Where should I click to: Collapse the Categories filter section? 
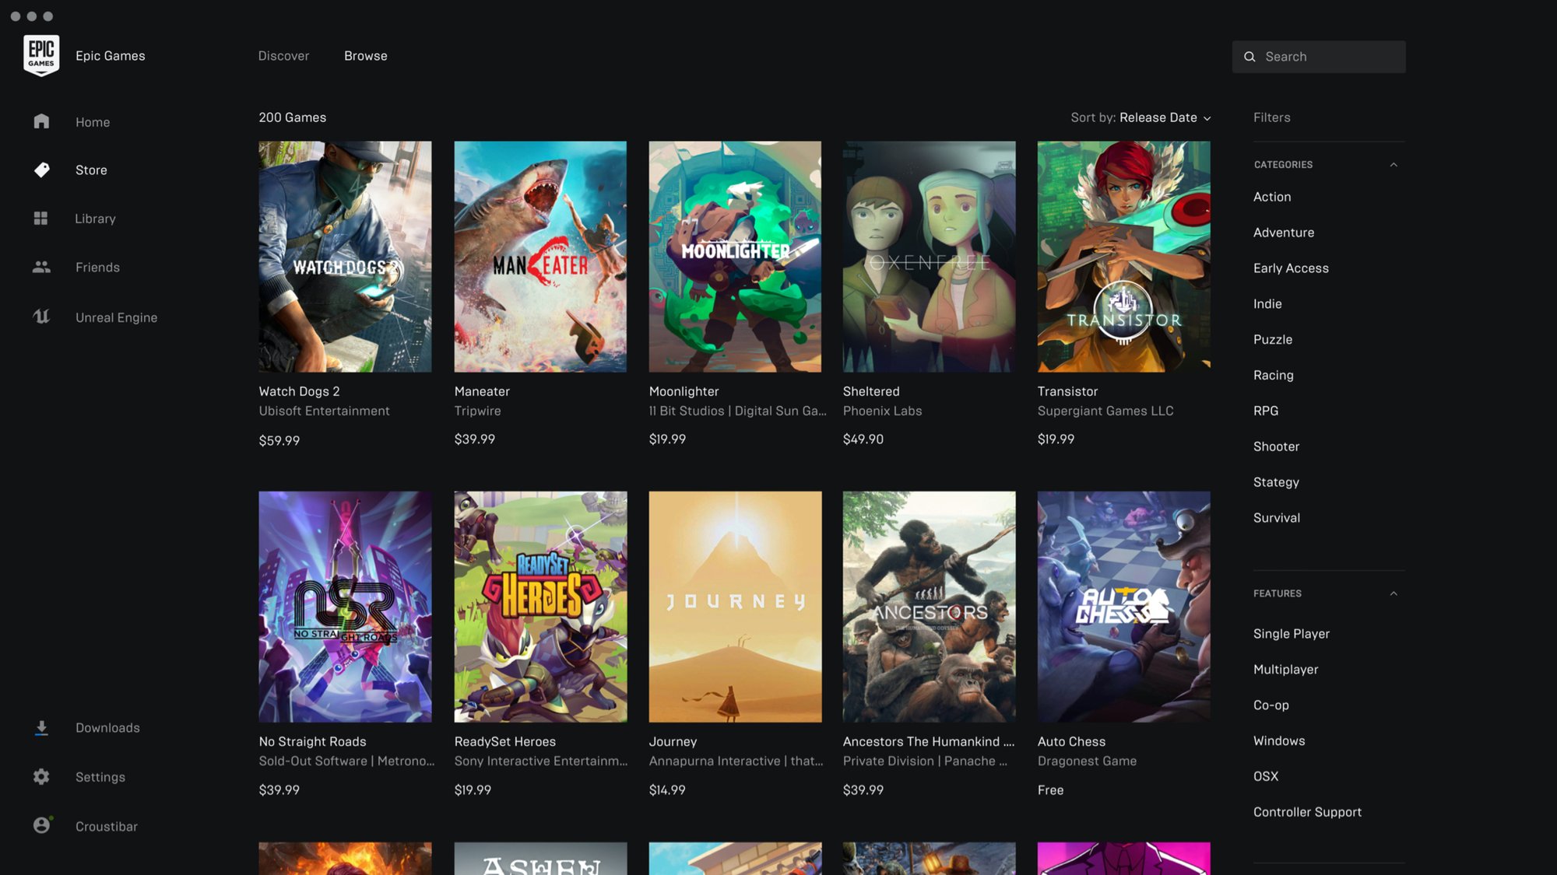pyautogui.click(x=1394, y=165)
